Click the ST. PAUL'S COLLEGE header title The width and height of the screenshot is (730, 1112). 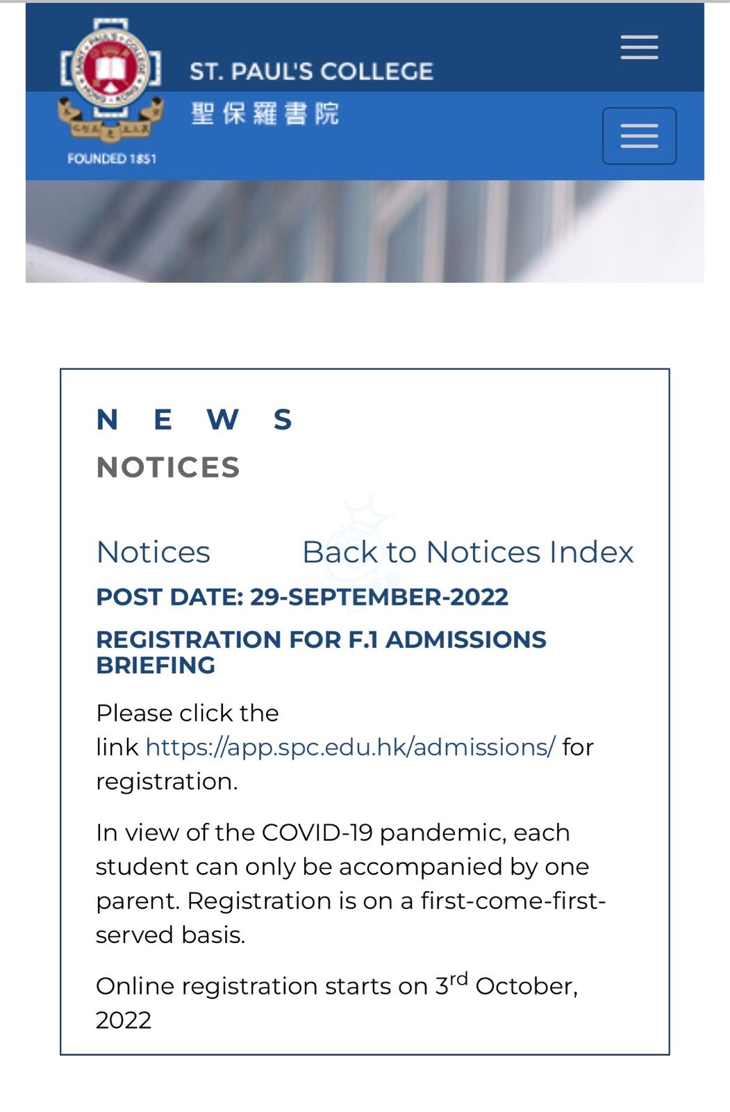coord(311,71)
